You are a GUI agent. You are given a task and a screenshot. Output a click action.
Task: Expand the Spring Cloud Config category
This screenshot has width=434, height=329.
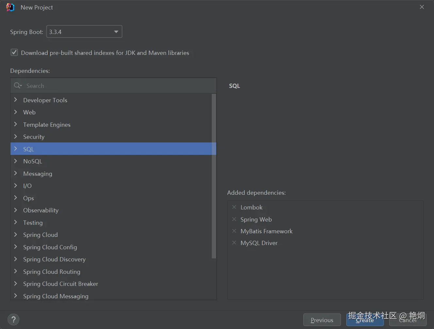[x=15, y=247]
